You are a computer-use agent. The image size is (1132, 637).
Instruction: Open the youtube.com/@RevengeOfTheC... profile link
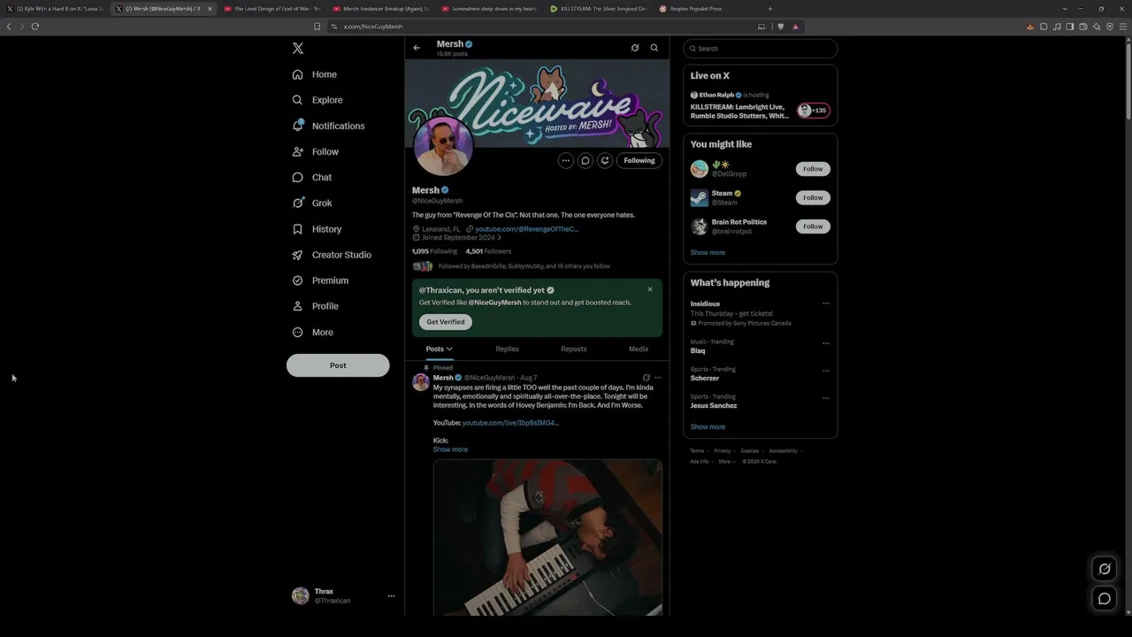coord(527,229)
